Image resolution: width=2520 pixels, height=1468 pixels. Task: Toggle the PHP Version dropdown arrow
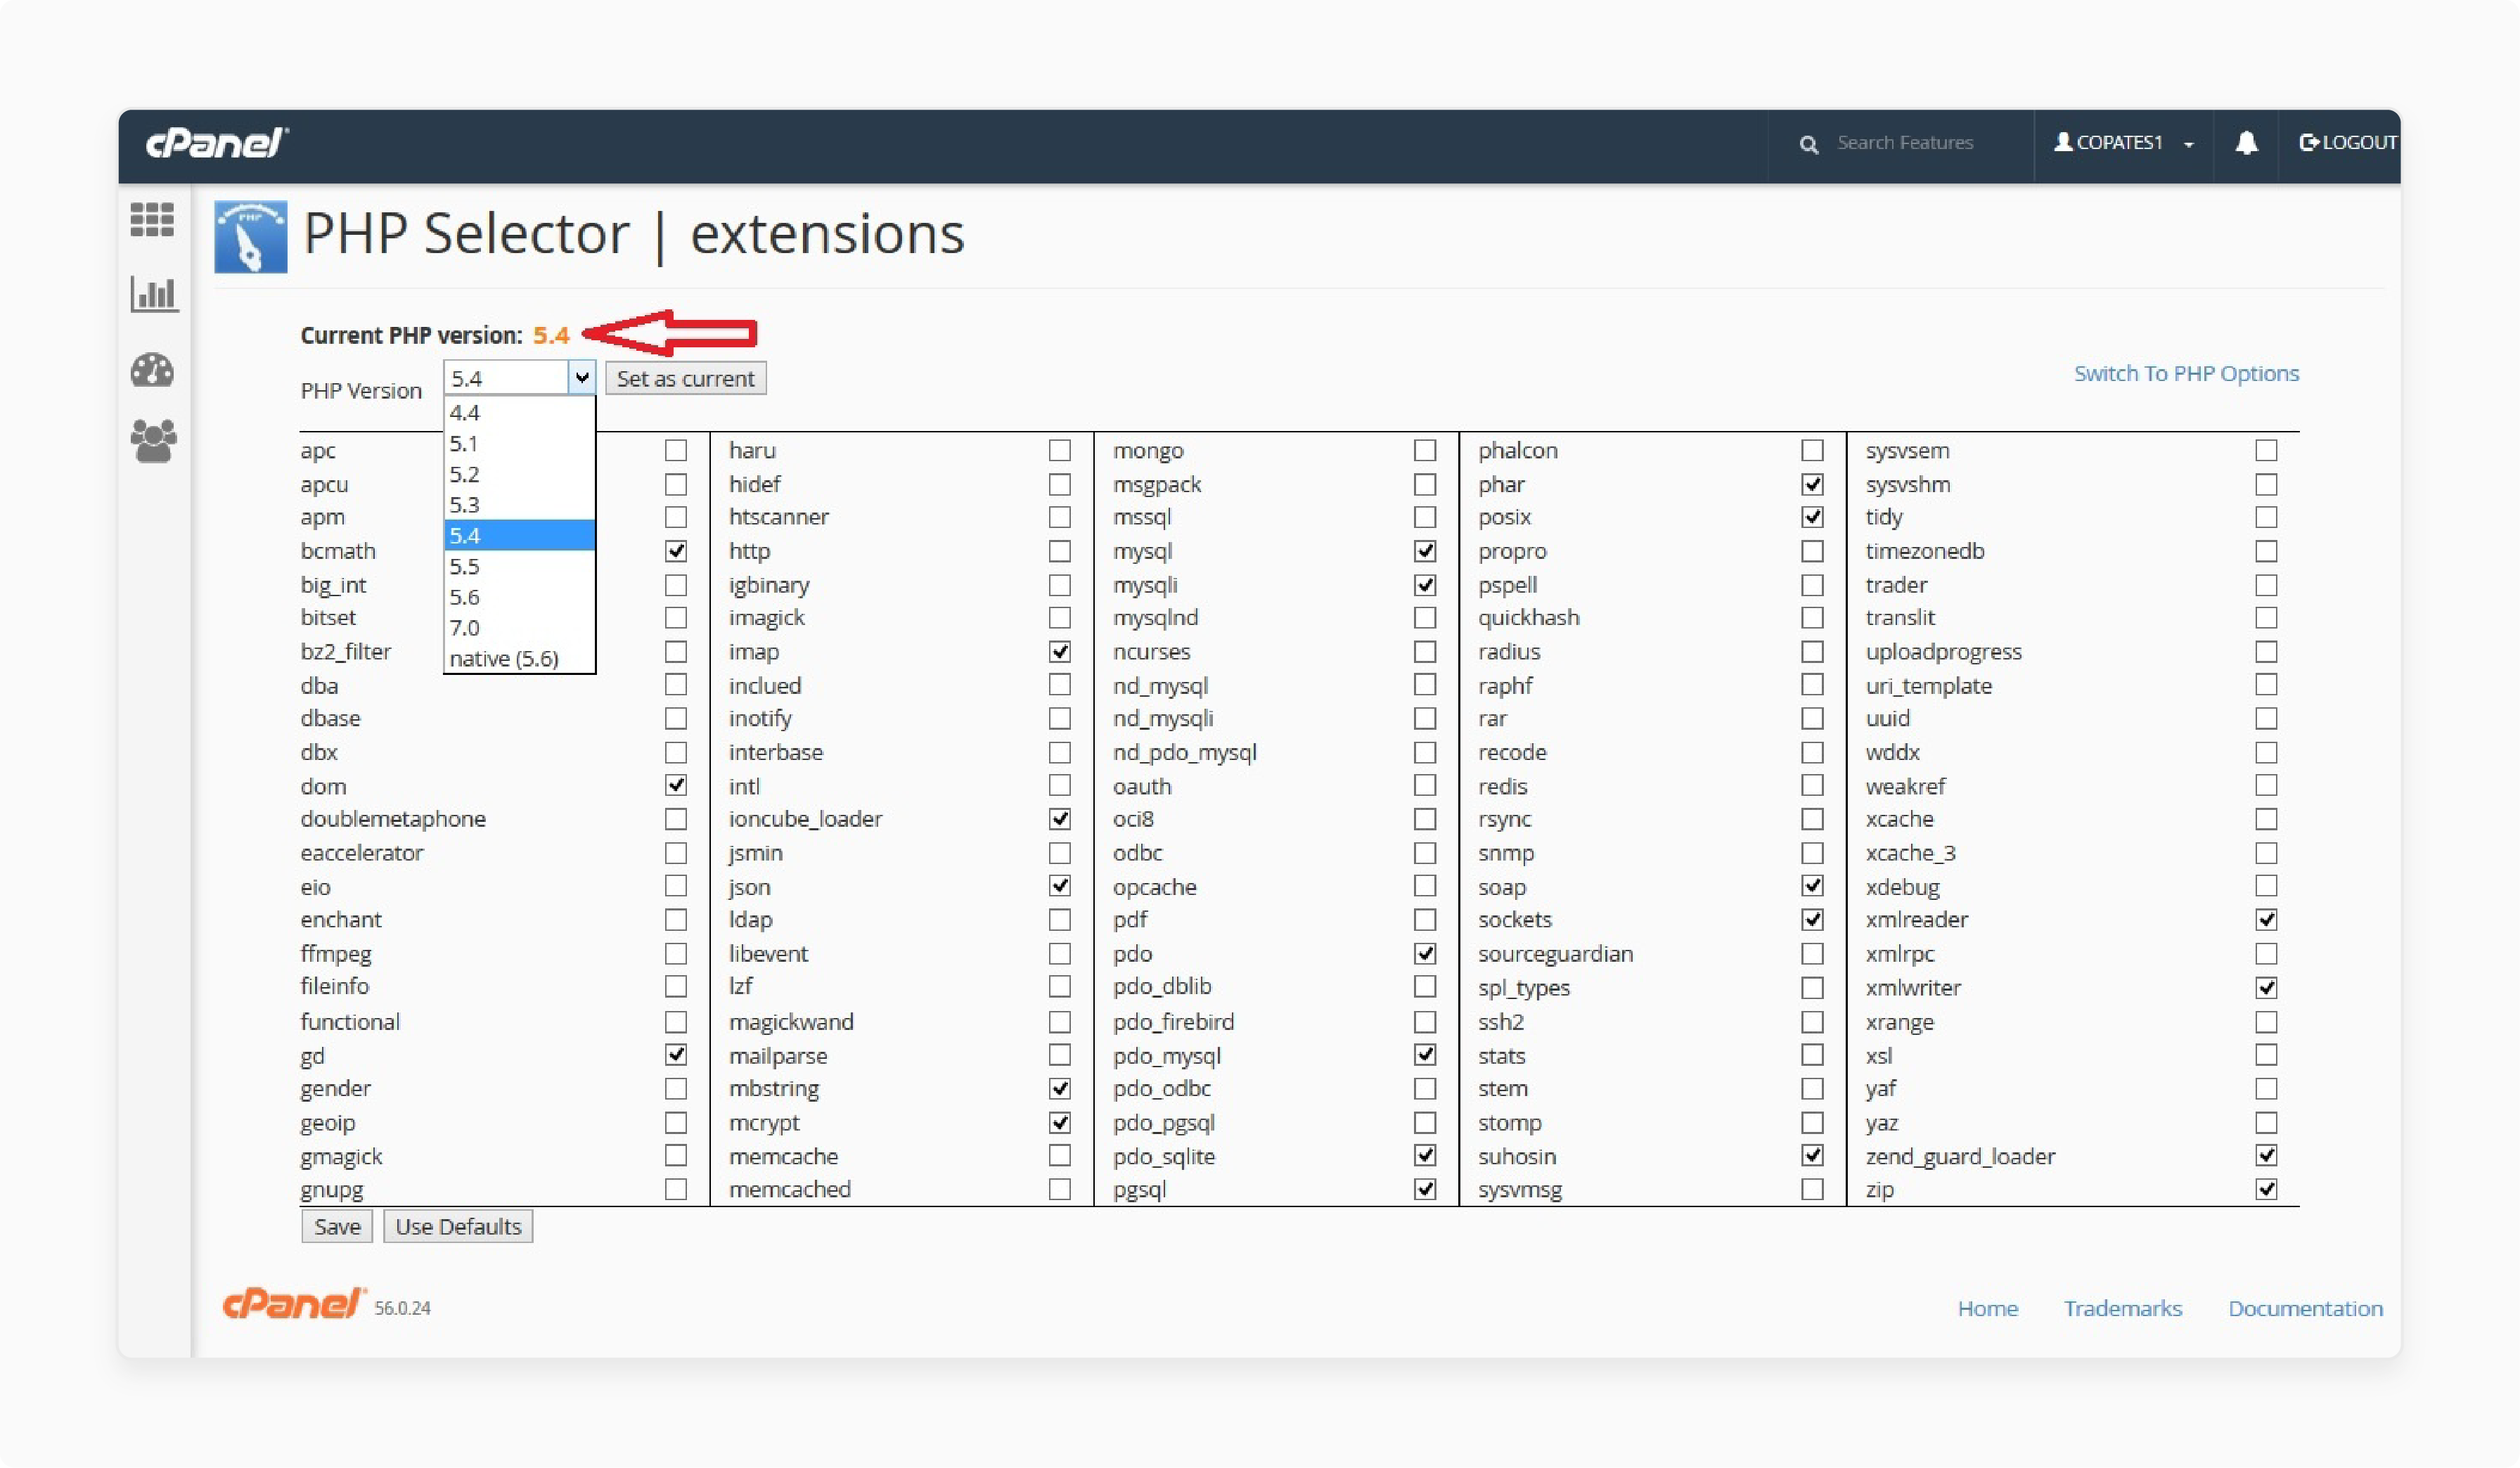point(581,378)
